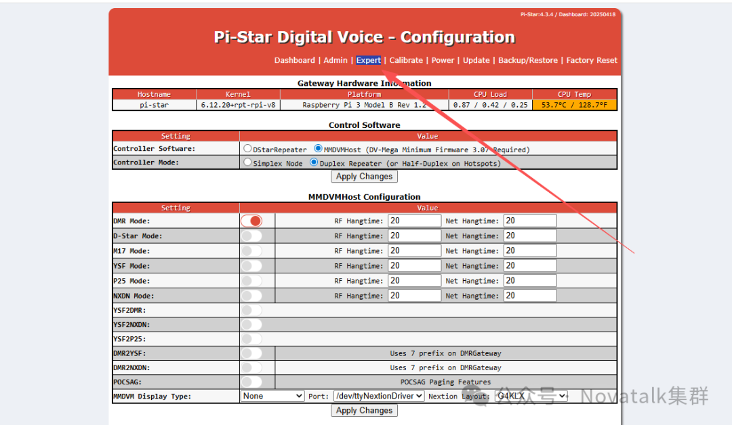Click the 'CPU Temp' column header
Viewport: 732px width, 425px height.
click(574, 94)
